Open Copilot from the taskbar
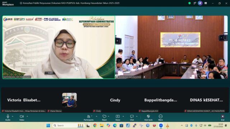The height and width of the screenshot is (129, 230). pyautogui.click(x=108, y=125)
